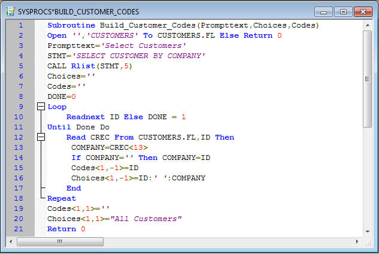Click the "All Customers" string on line 20
This screenshot has width=379, height=254.
(145, 219)
